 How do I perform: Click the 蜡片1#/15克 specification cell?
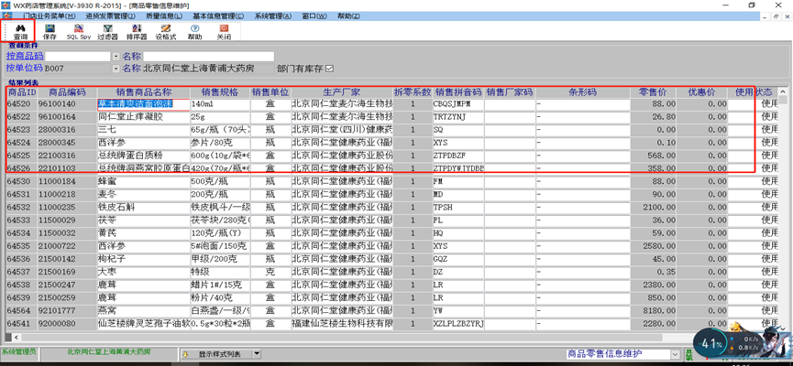point(220,285)
